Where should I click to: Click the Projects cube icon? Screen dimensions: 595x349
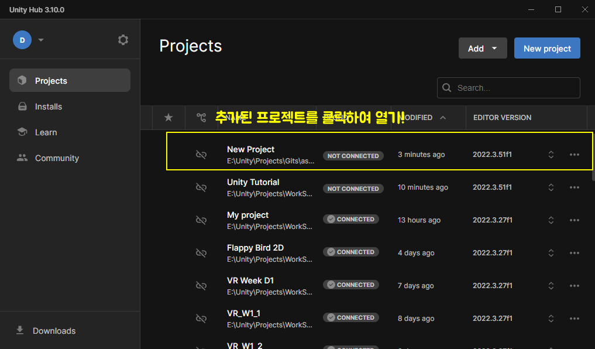[x=22, y=80]
